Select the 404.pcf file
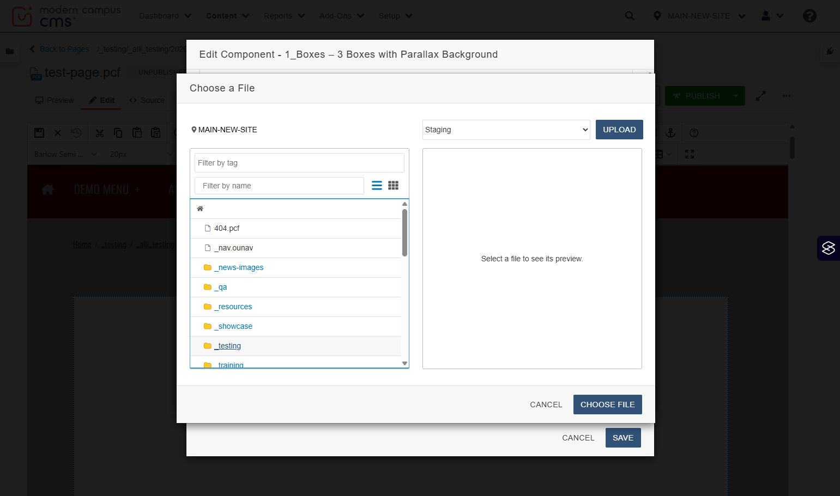The width and height of the screenshot is (840, 496). (x=227, y=228)
